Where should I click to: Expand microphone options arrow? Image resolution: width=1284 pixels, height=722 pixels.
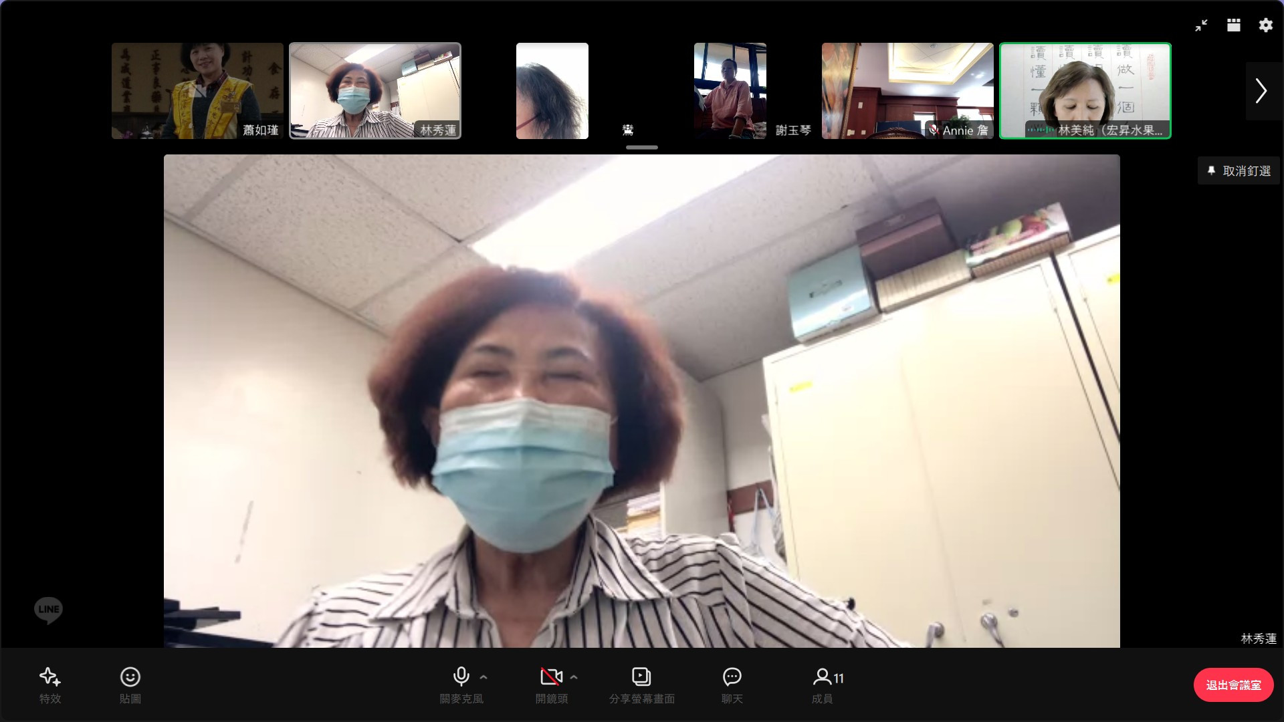[484, 677]
